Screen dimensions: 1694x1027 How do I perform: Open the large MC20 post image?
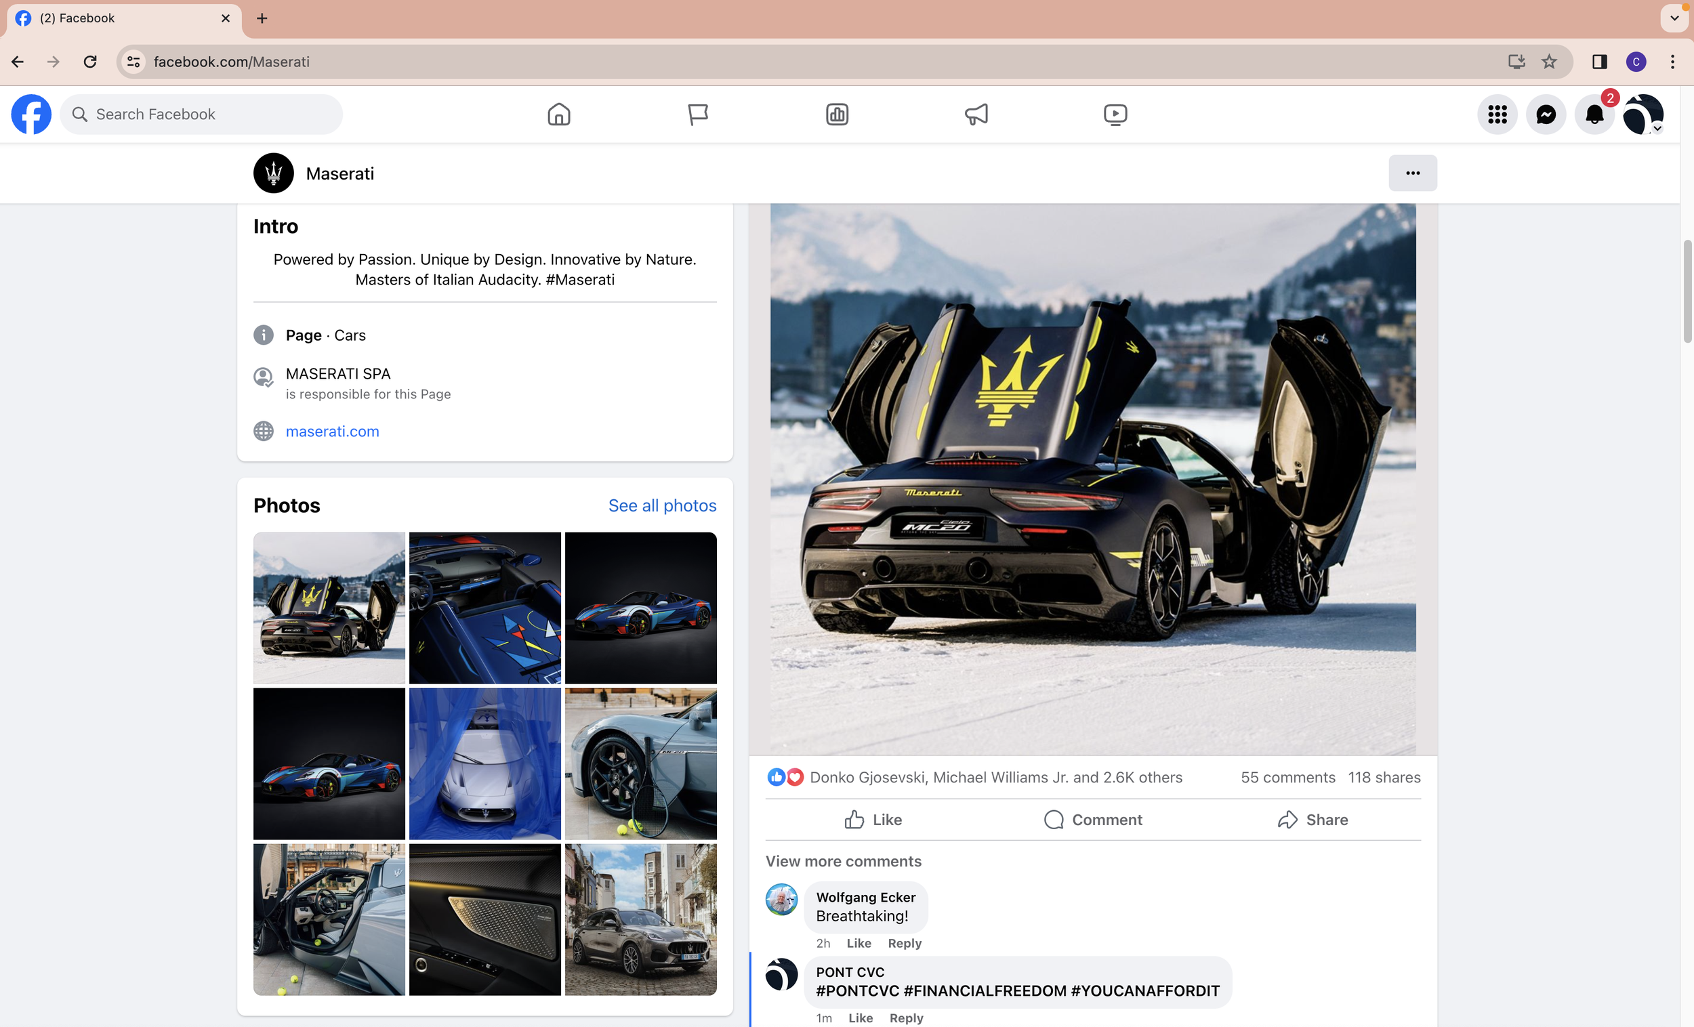click(1093, 479)
